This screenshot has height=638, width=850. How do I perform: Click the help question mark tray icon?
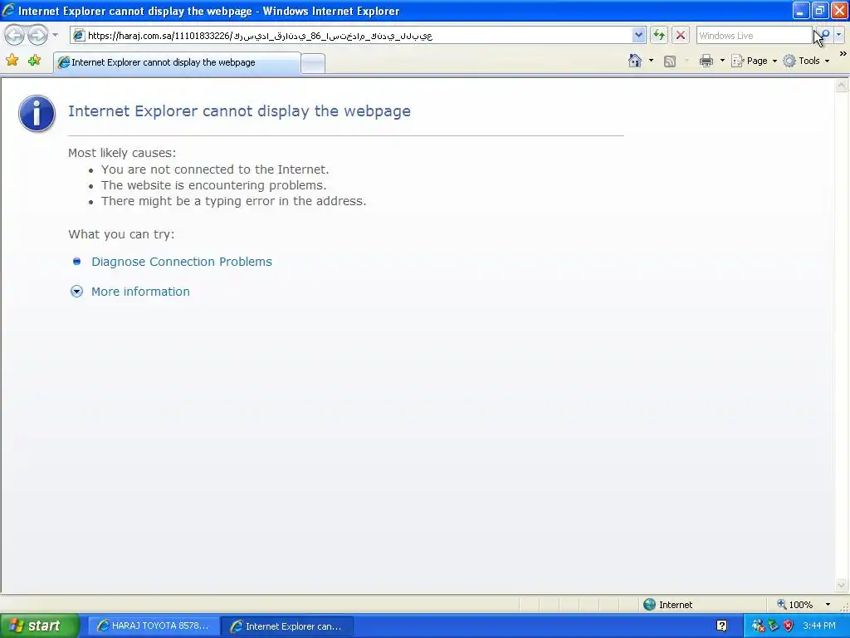721,626
